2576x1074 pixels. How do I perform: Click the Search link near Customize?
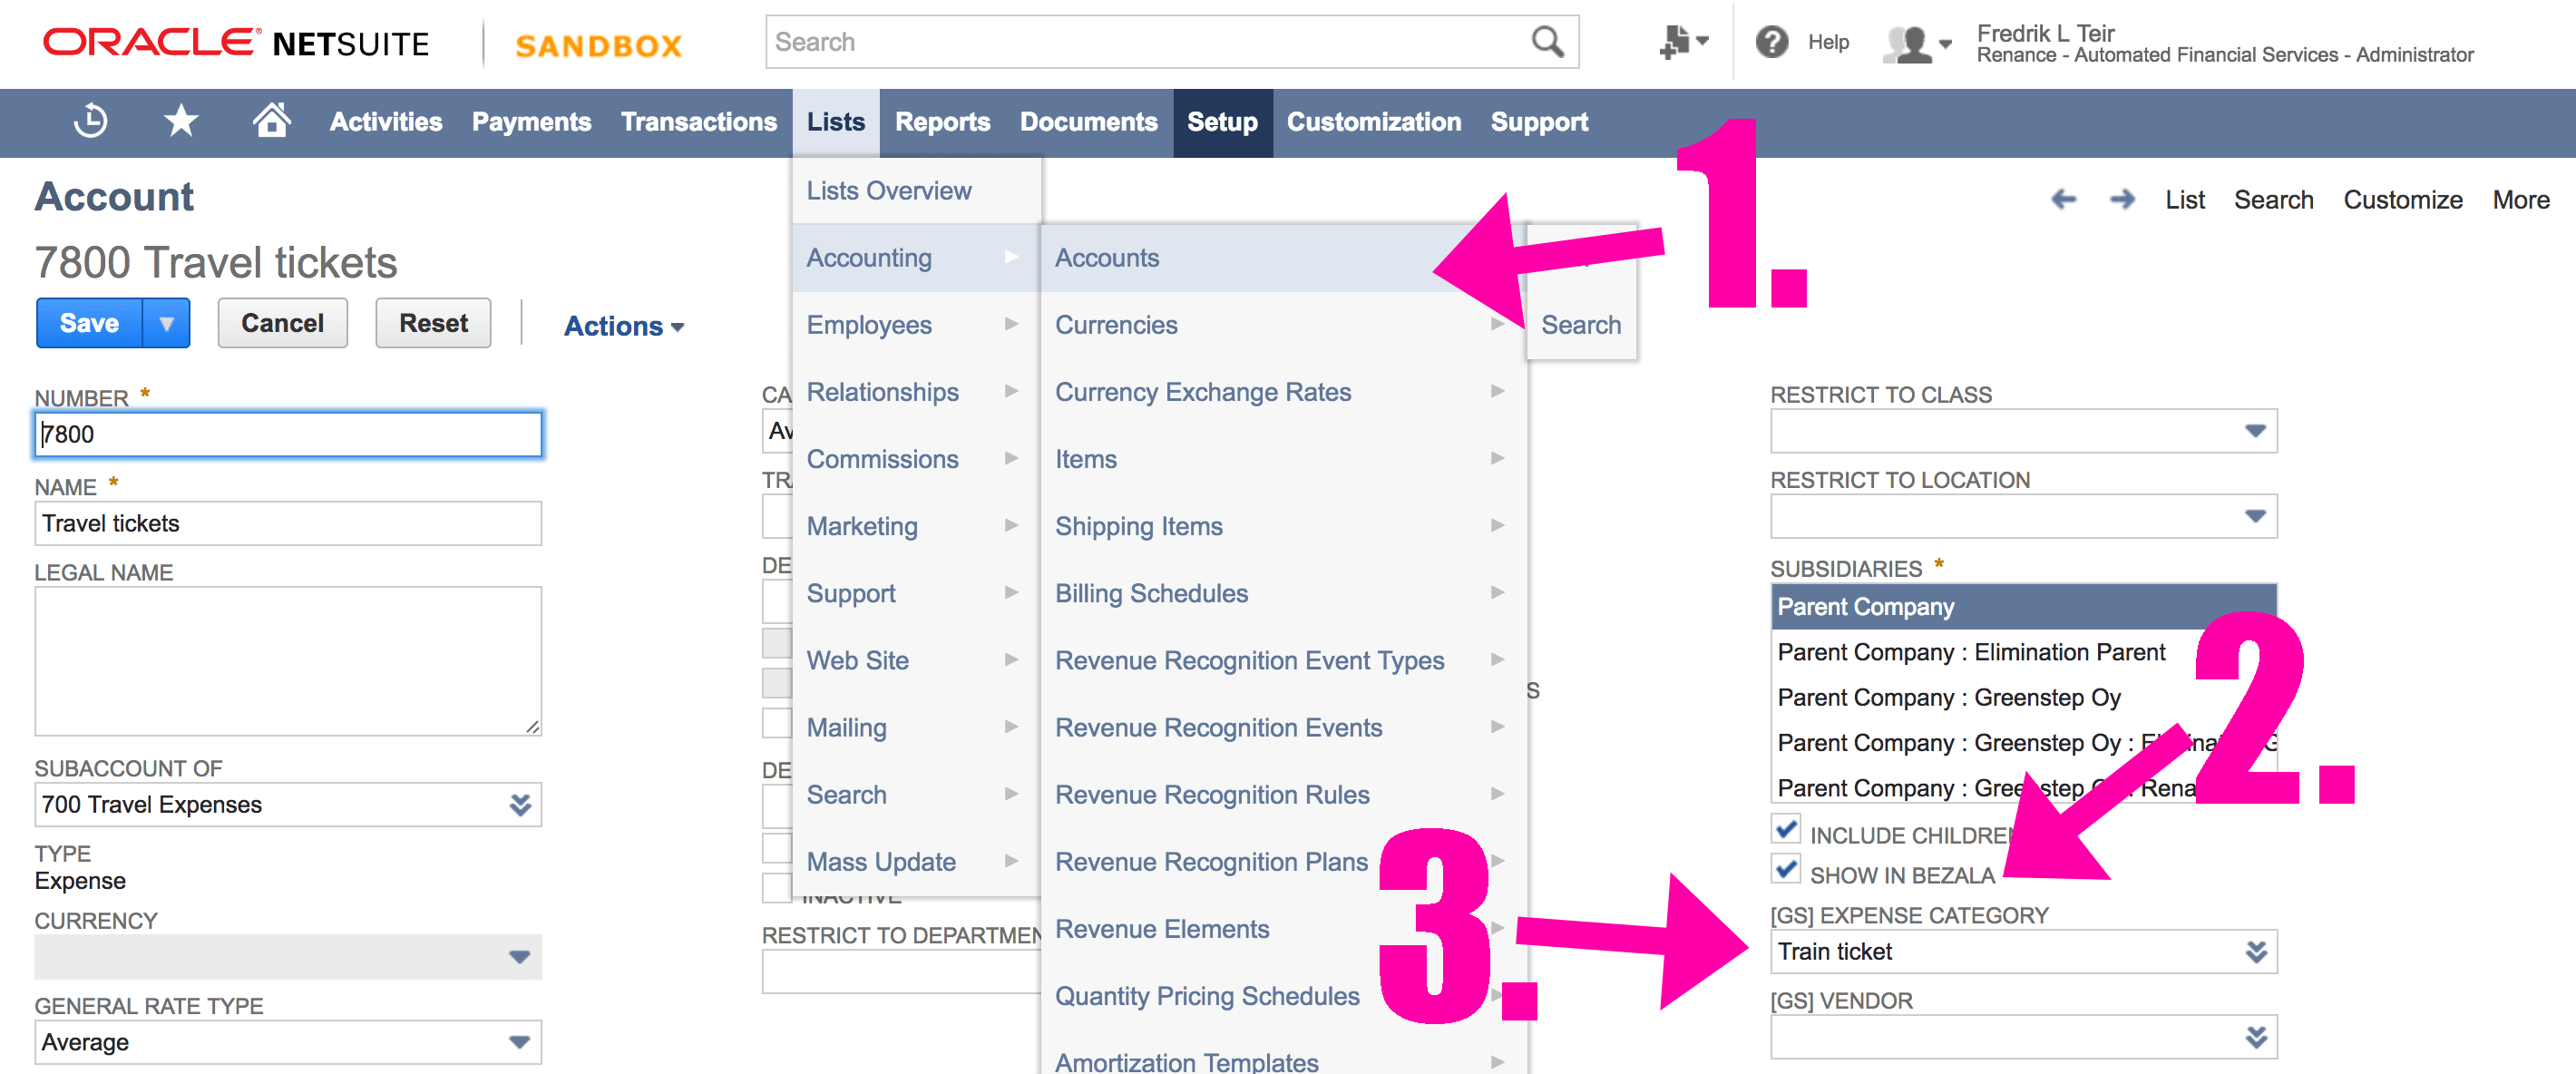point(2273,200)
